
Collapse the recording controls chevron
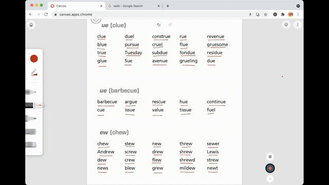[x=270, y=179]
